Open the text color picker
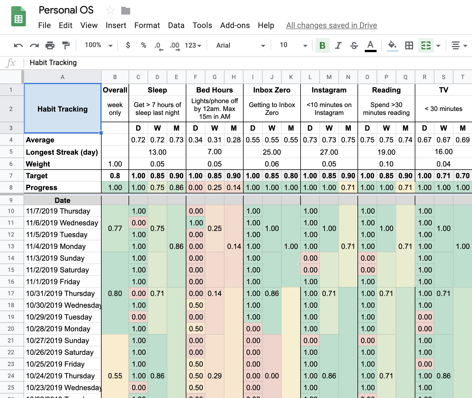This screenshot has height=398, width=472. pos(370,46)
